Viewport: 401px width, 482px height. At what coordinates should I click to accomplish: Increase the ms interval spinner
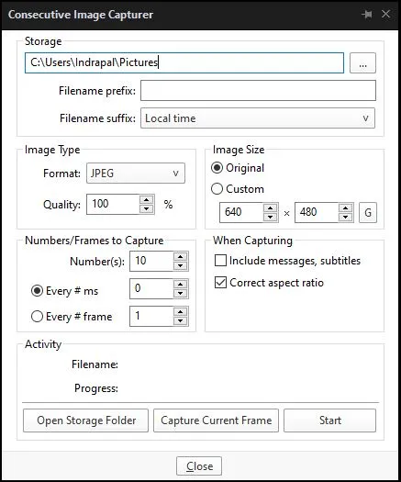[x=181, y=285]
